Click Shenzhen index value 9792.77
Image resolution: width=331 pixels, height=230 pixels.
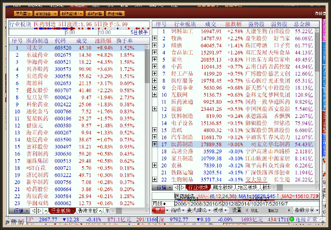[x=179, y=220]
